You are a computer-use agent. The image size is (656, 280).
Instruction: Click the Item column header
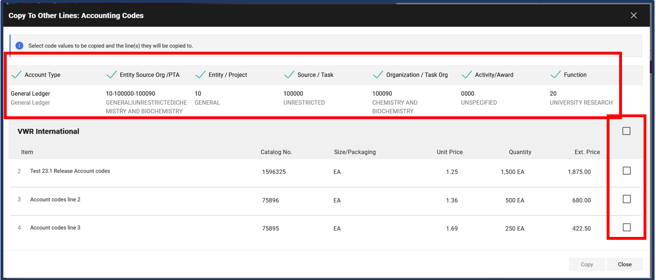[27, 152]
